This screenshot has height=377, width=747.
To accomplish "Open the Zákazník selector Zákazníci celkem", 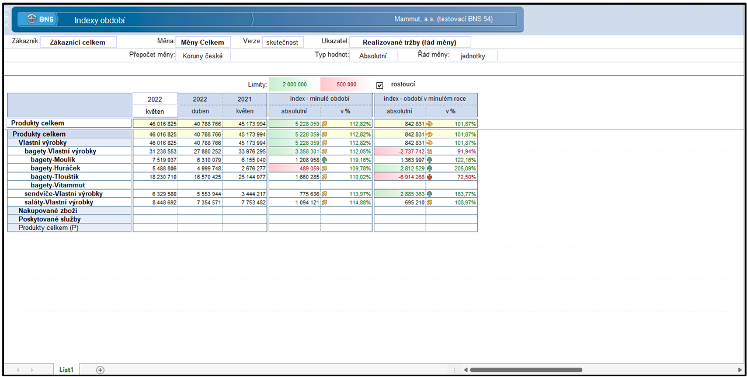I will click(x=78, y=42).
